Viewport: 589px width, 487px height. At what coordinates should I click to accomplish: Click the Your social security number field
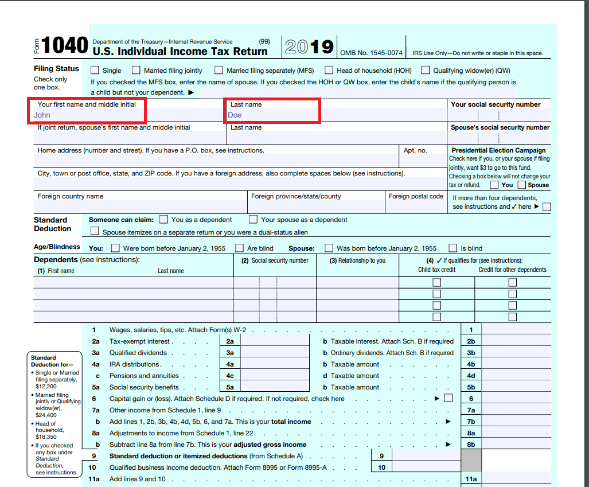point(498,115)
